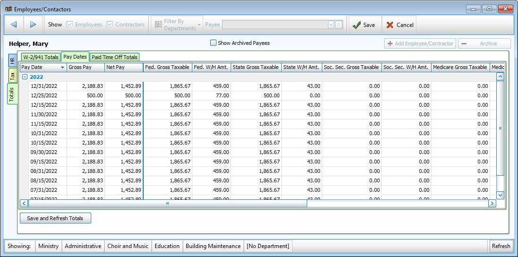Click the green checkmark Save icon
Screen dimensions: 518x257
356,25
